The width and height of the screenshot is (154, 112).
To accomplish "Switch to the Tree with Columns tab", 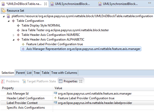I will pyautogui.click(x=64, y=73).
